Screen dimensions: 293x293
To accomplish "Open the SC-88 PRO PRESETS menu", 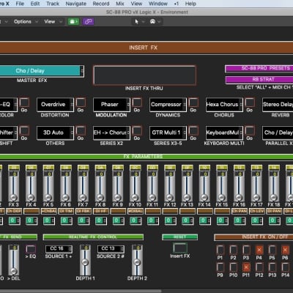I will click(x=259, y=68).
